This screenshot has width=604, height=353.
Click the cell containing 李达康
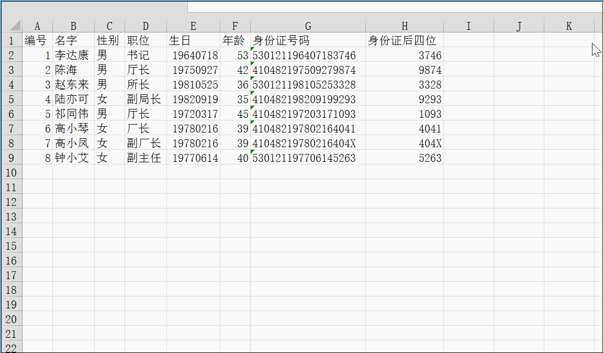coord(73,54)
